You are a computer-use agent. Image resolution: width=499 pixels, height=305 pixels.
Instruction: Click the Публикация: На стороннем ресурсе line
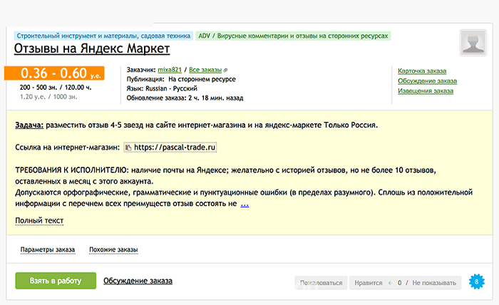pyautogui.click(x=181, y=79)
